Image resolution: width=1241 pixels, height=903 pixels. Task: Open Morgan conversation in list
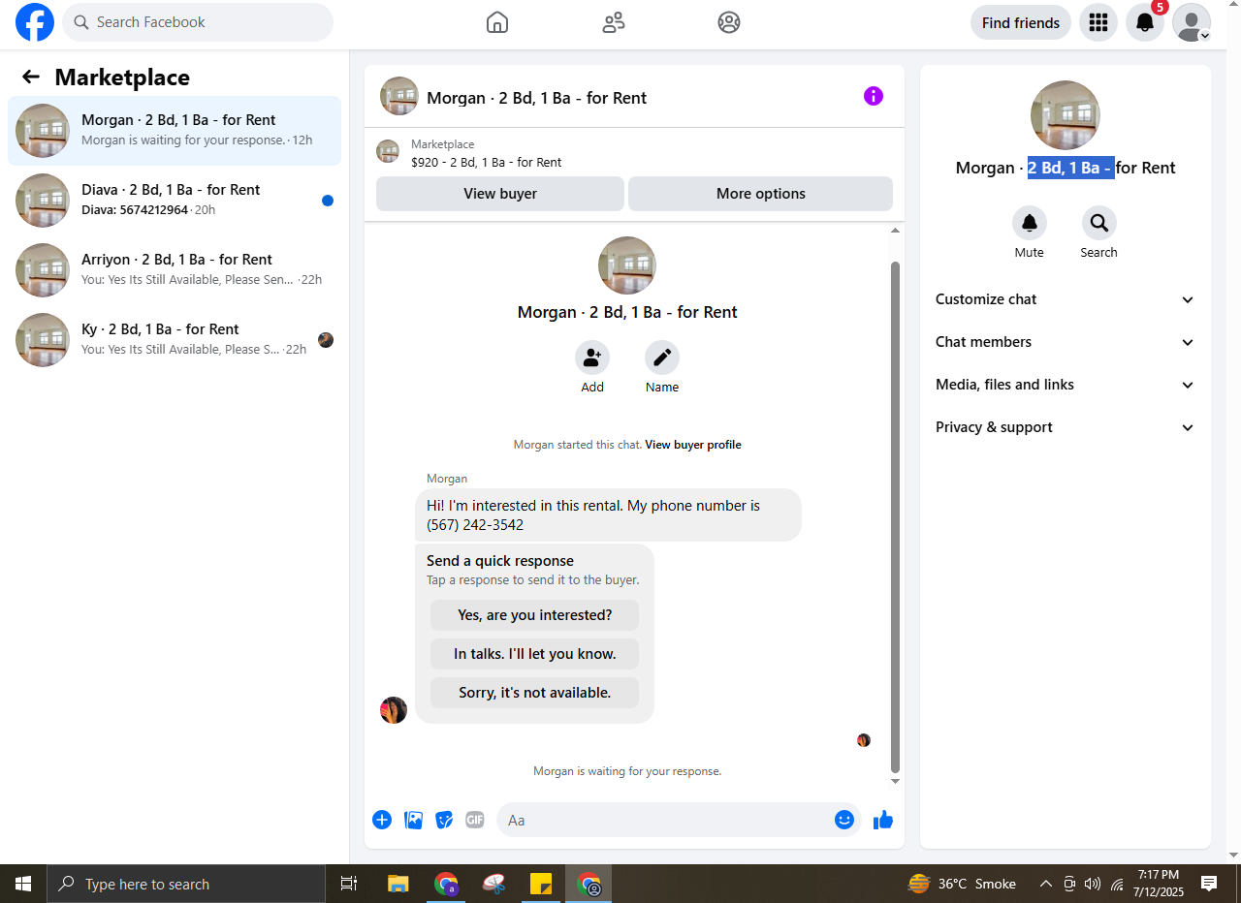click(175, 131)
